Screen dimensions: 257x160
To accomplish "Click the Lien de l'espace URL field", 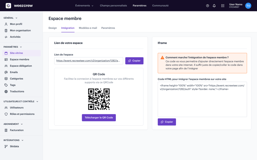I will tap(88, 61).
